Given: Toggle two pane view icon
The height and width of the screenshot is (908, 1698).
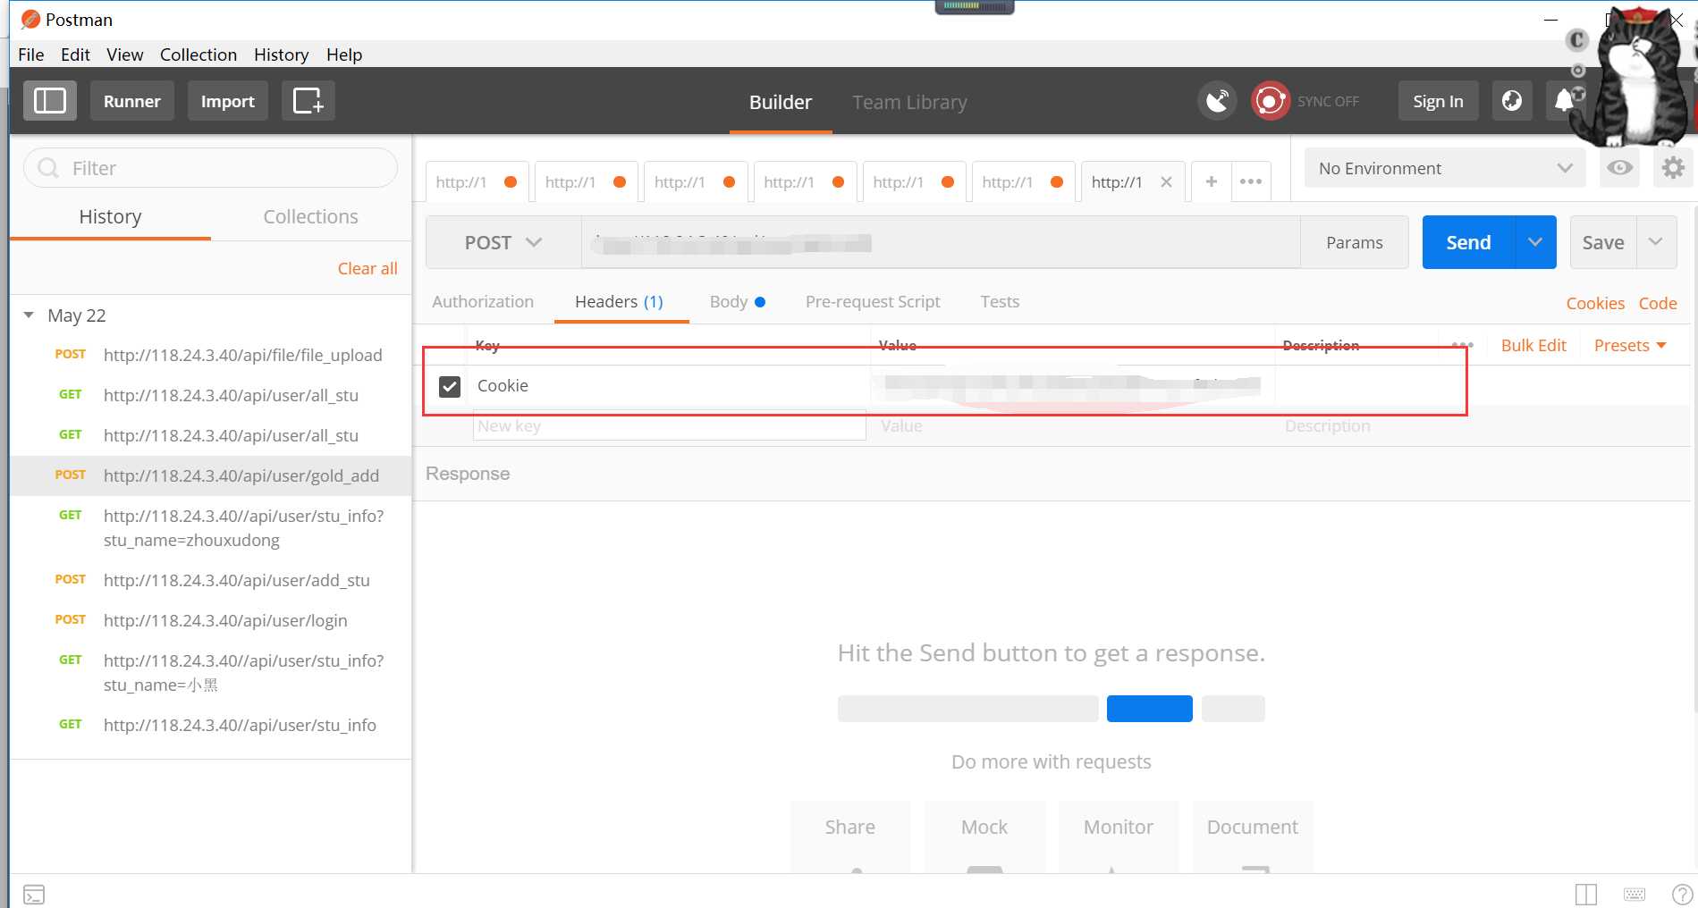Looking at the screenshot, I should tap(1586, 895).
